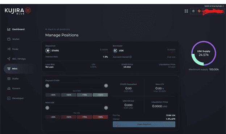Click the stack icon in top bar
The image size is (226, 134).
click(x=193, y=11)
